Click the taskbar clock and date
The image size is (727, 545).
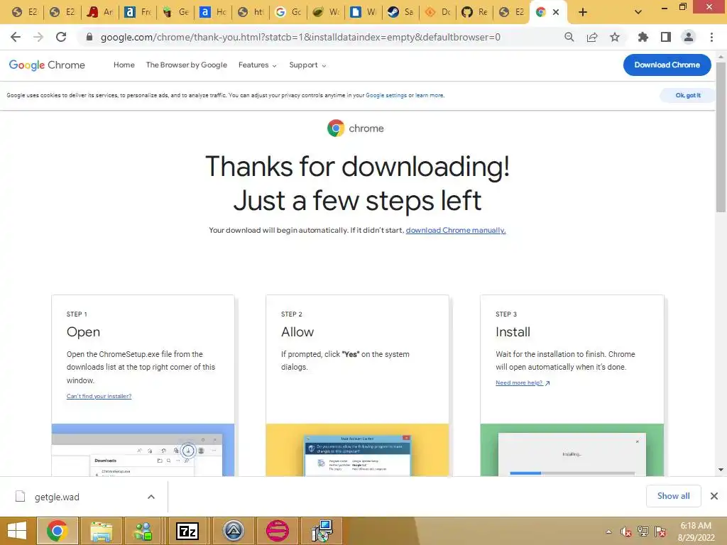pyautogui.click(x=696, y=532)
